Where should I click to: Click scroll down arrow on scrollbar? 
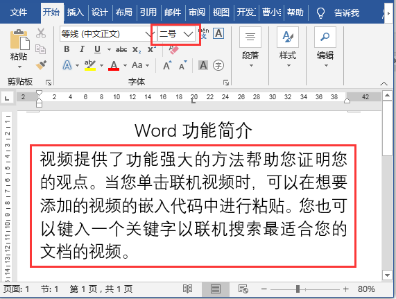[x=387, y=275]
